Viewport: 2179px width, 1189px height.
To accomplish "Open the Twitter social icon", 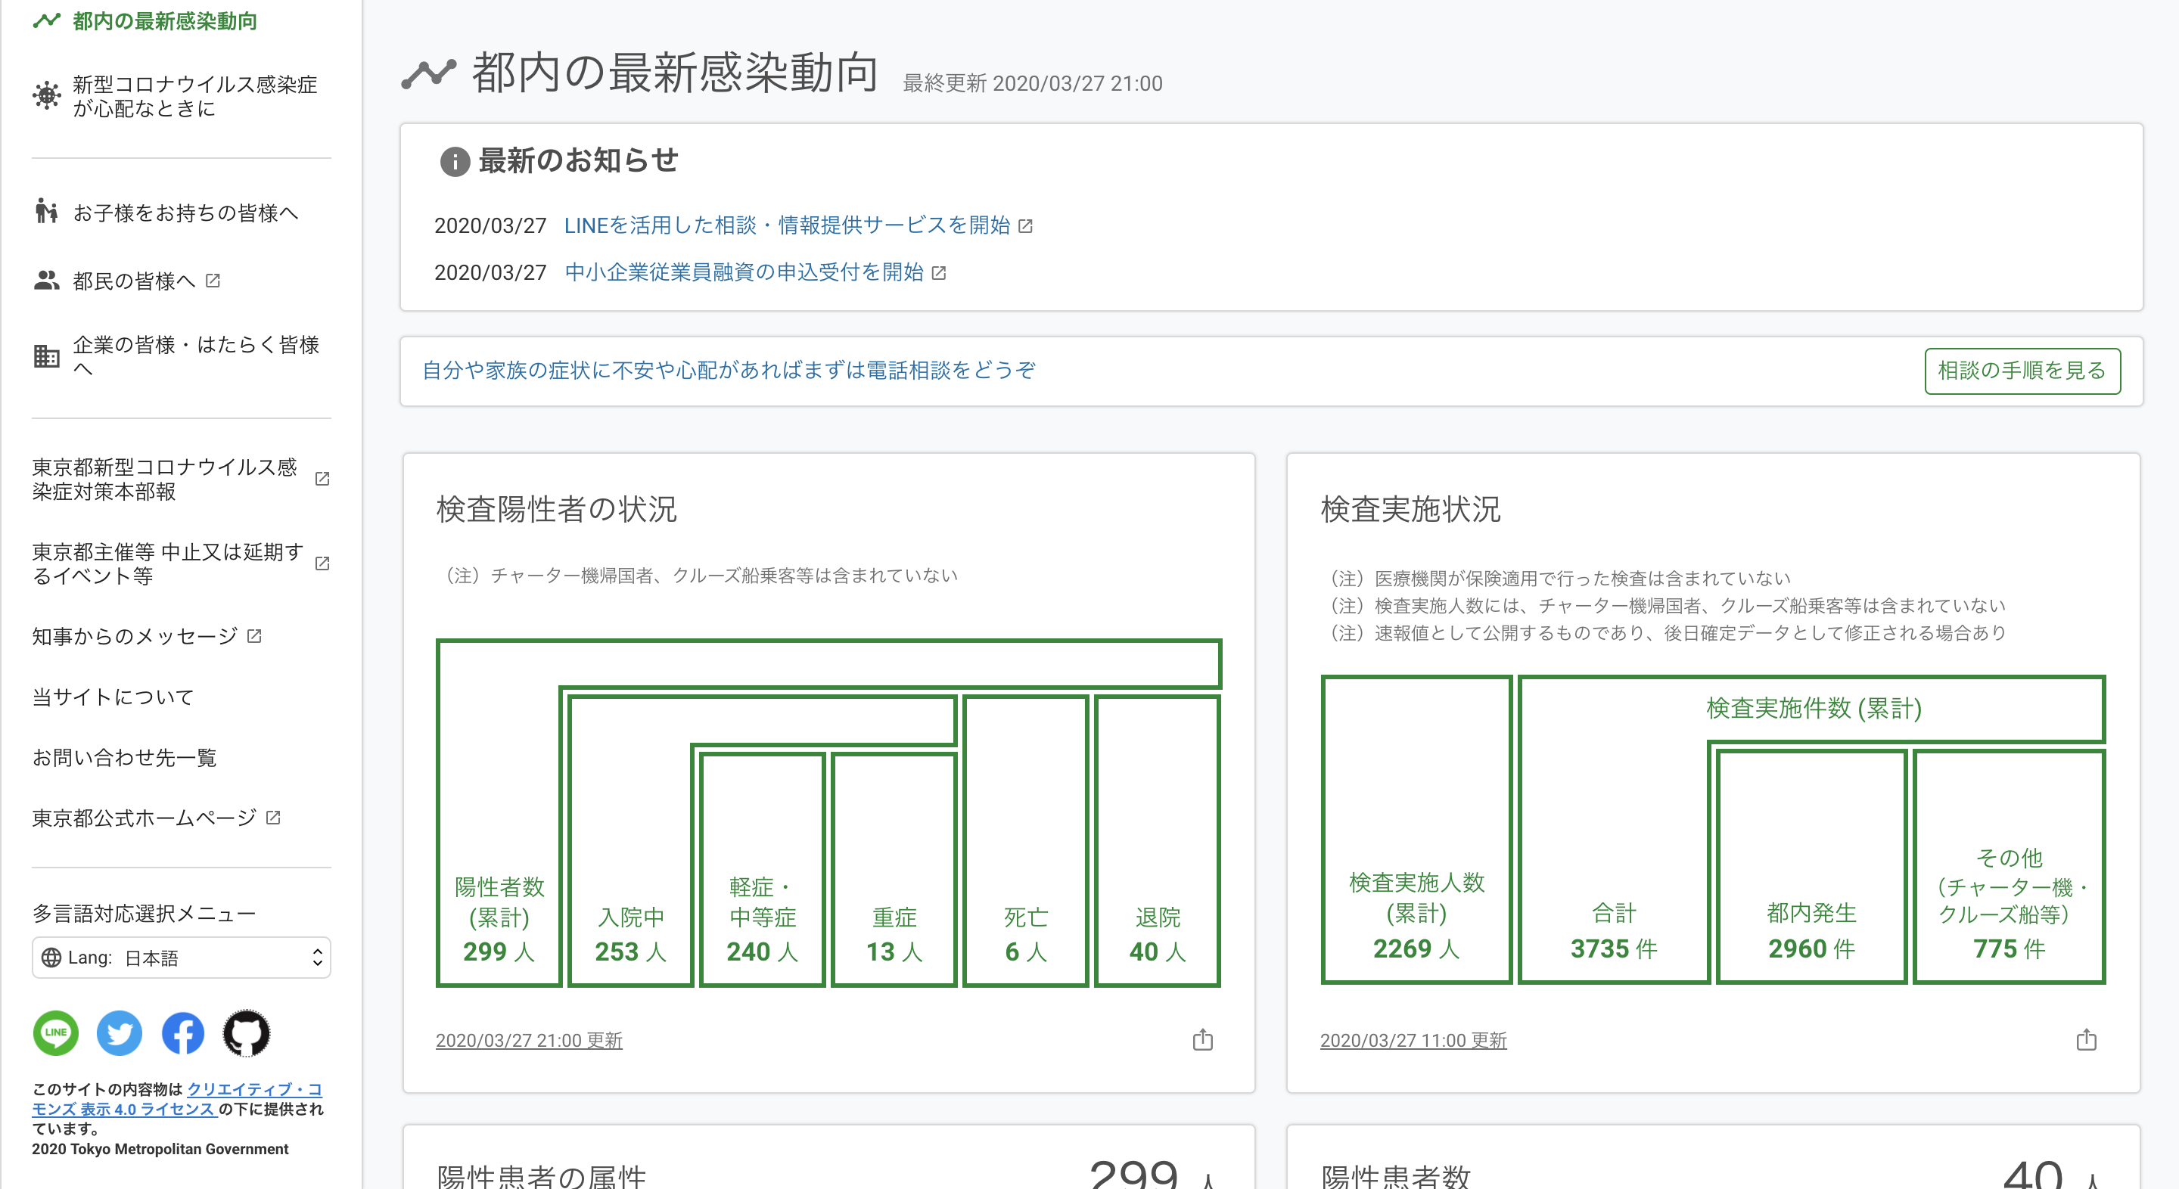I will point(120,1032).
